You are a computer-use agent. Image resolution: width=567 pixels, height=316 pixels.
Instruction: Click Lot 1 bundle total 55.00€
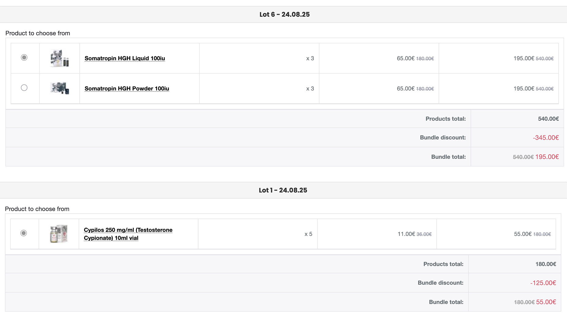546,302
